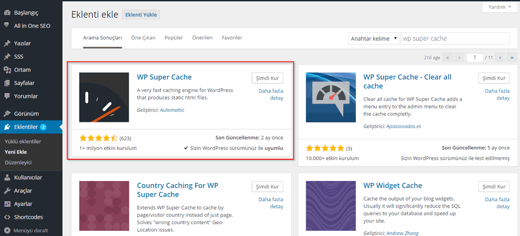
Task: Click the Başlangıç dashboard icon
Action: tap(7, 12)
